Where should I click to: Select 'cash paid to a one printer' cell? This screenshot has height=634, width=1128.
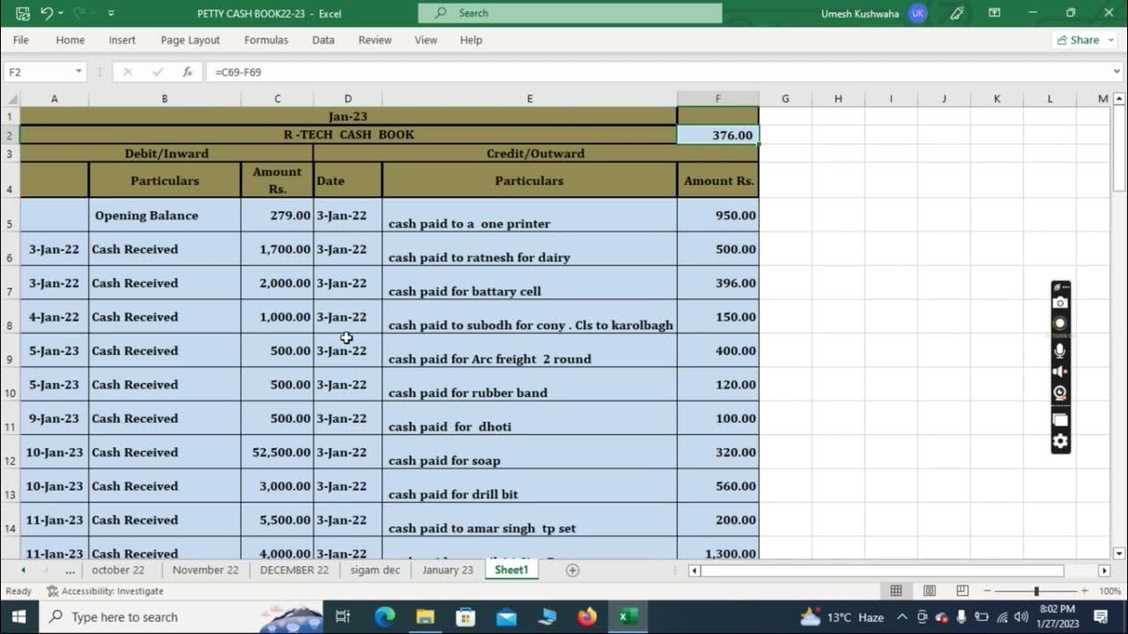(530, 215)
